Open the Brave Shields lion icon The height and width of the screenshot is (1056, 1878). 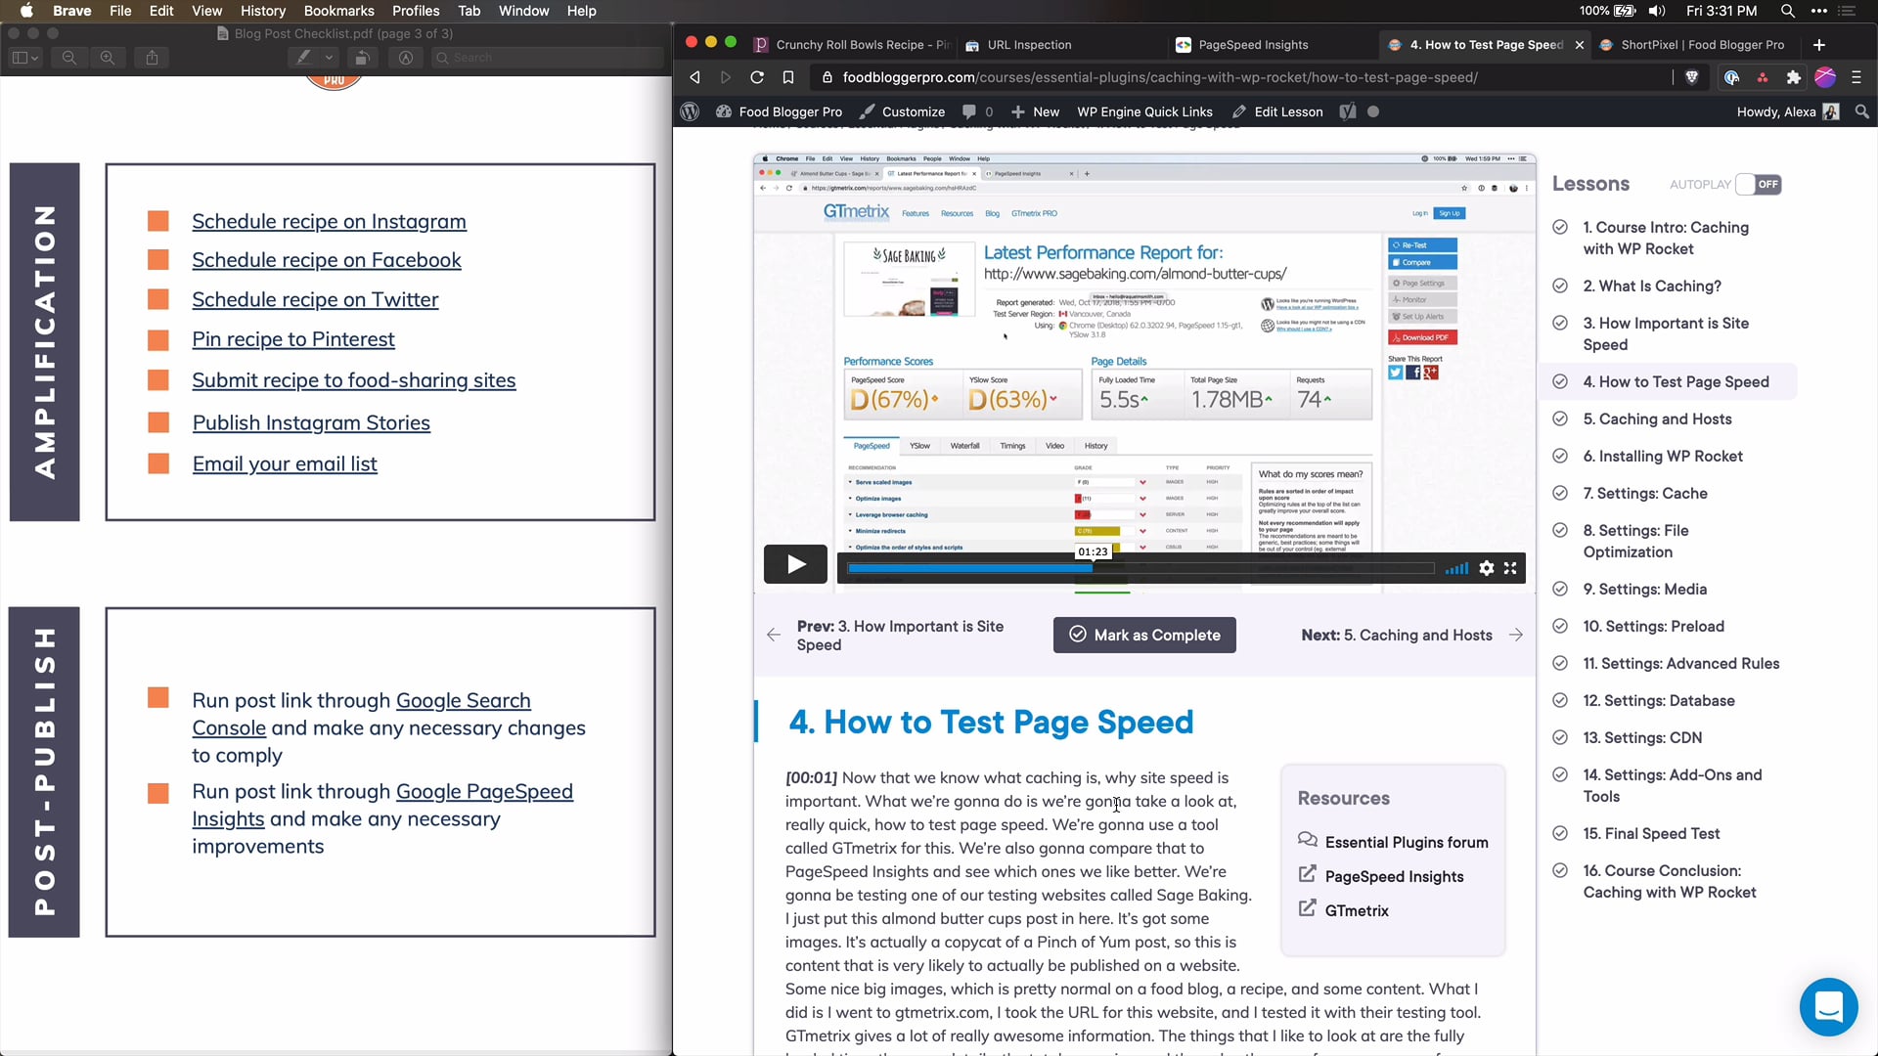[1692, 77]
